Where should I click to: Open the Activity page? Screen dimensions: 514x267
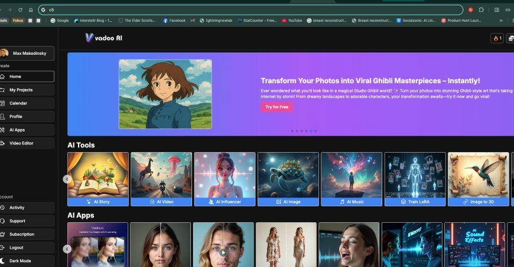[27, 207]
